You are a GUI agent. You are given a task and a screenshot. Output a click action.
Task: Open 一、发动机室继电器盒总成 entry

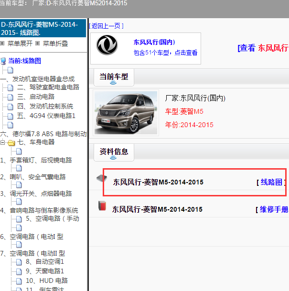click(37, 79)
